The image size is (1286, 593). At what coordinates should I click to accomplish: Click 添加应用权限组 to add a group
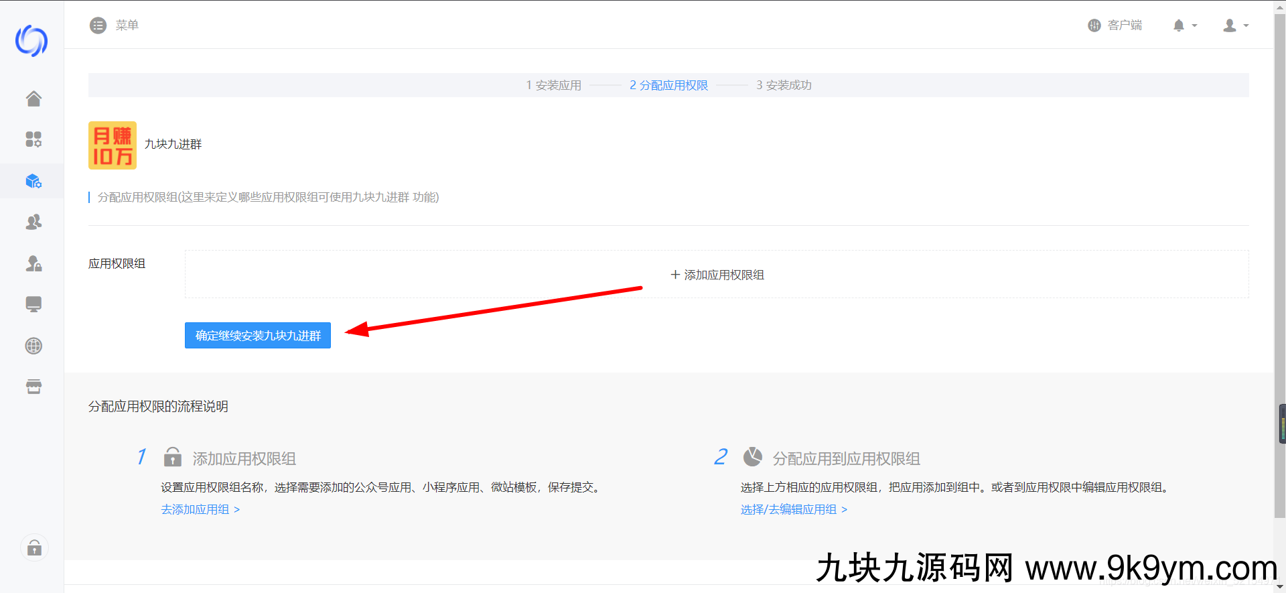(717, 275)
